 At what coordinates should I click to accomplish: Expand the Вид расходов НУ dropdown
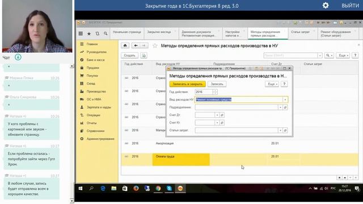click(x=285, y=100)
